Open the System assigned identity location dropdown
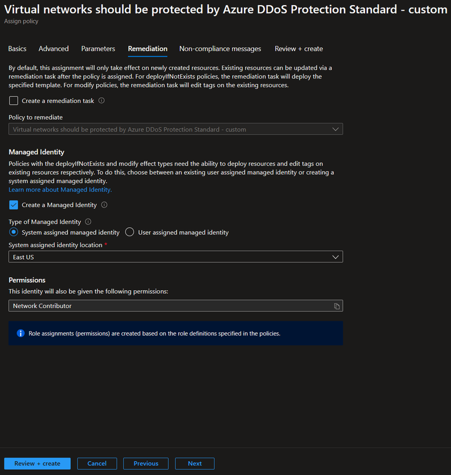This screenshot has width=451, height=475. [x=176, y=257]
